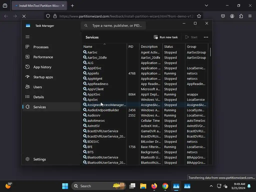The width and height of the screenshot is (256, 192).
Task: Sort by the Description column header
Action: coord(151,46)
